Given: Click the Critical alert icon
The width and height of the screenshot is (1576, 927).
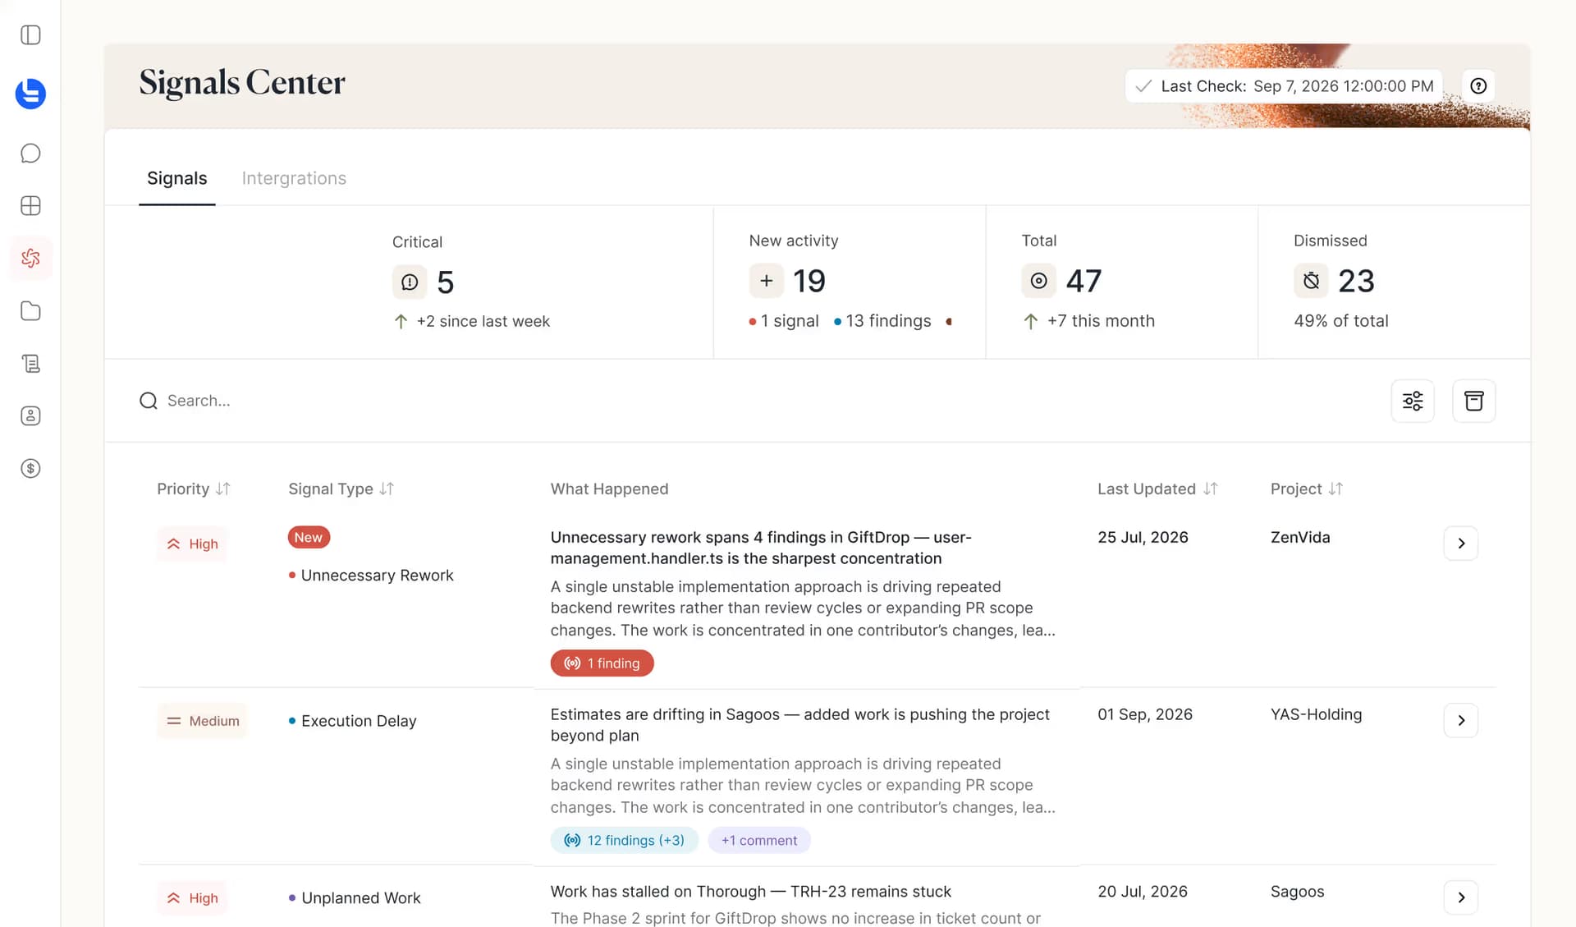Looking at the screenshot, I should (410, 282).
